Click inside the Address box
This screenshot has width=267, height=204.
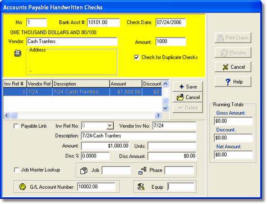click(72, 63)
